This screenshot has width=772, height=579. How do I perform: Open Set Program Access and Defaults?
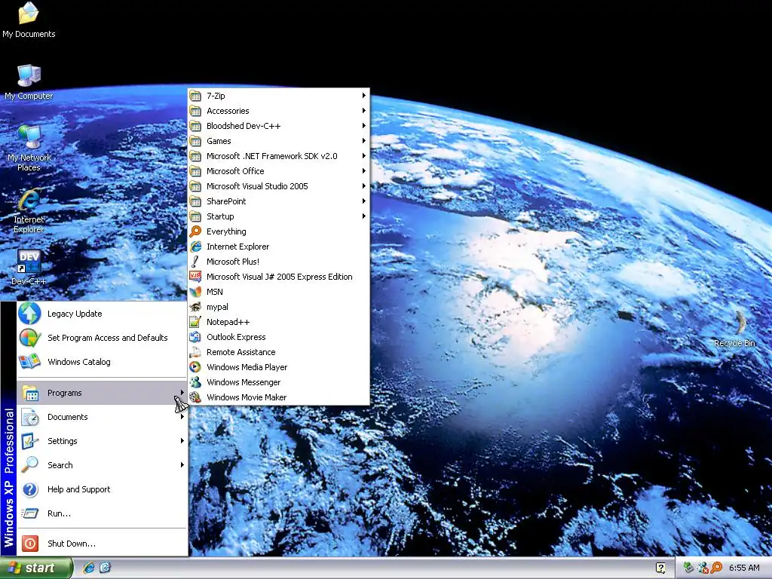point(102,338)
